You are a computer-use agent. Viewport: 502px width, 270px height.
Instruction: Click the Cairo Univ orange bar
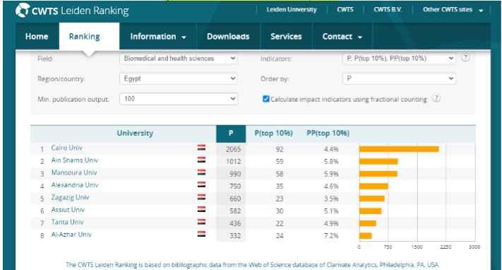coord(399,149)
